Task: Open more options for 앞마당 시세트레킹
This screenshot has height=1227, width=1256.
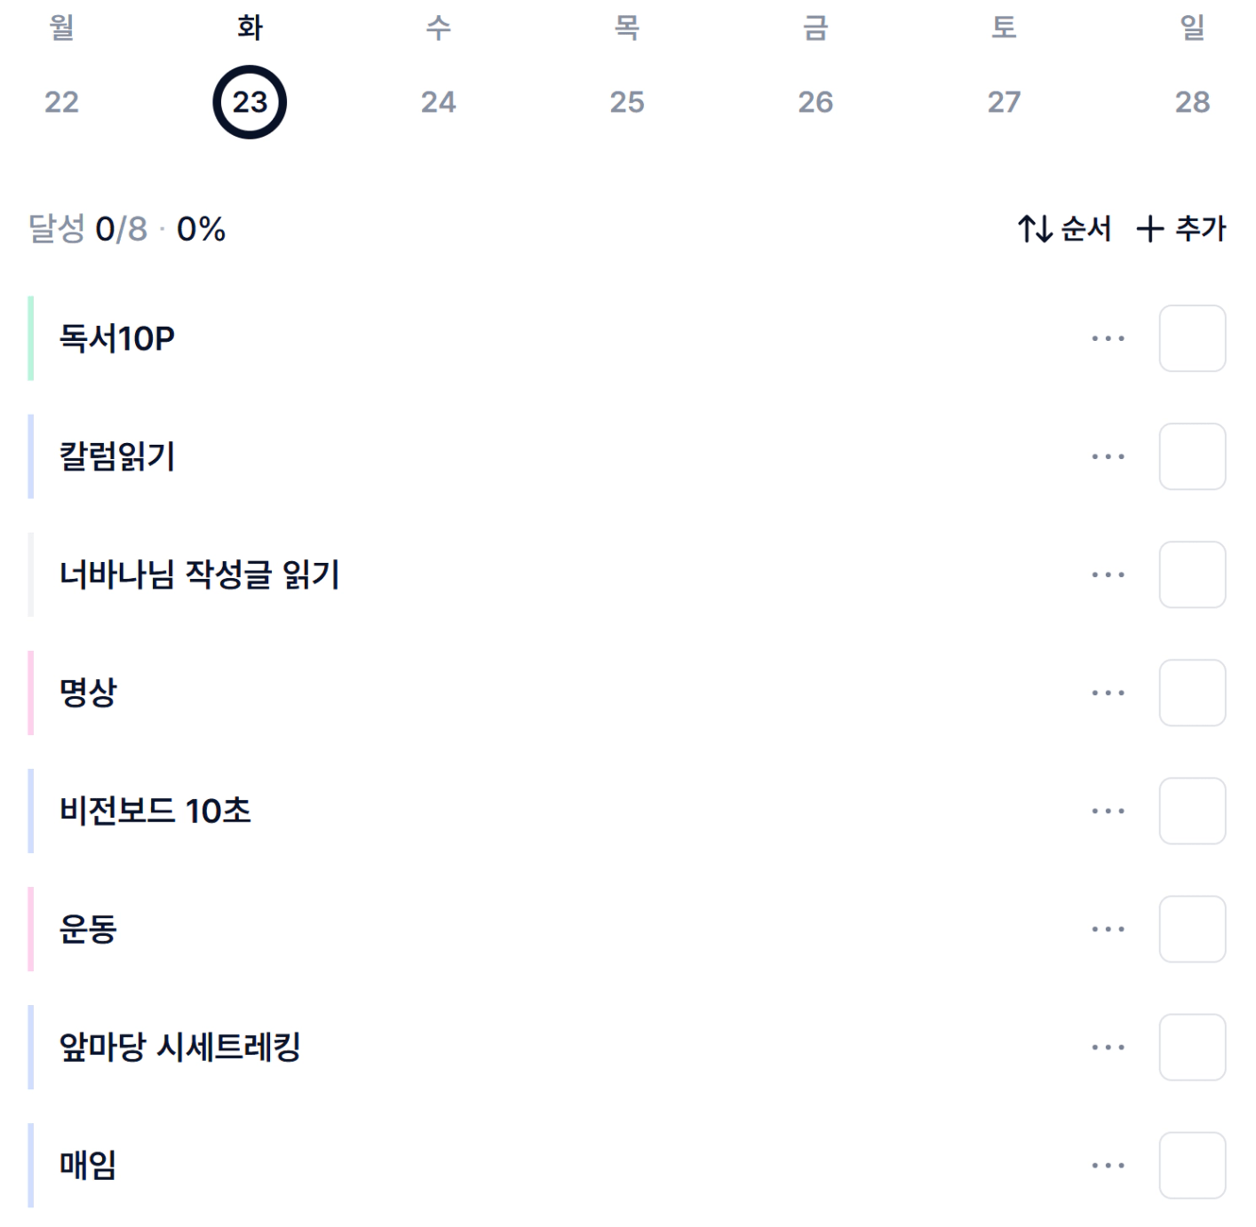Action: [1108, 1047]
